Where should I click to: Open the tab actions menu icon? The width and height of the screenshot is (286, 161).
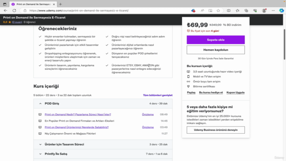pyautogui.click(x=5, y=4)
